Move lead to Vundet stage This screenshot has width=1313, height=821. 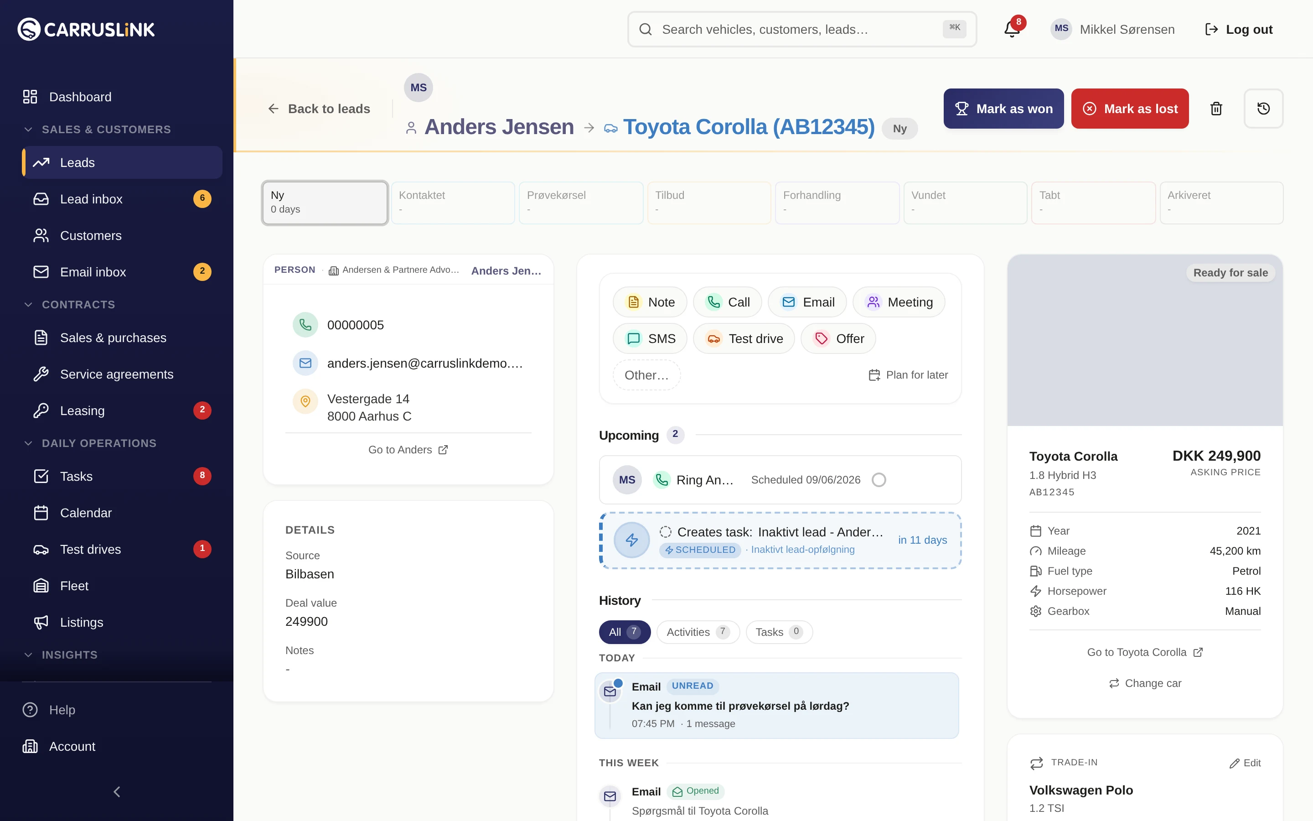965,203
